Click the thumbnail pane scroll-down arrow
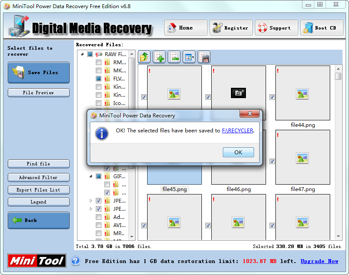Viewport: 349px width, 275px height. pos(338,236)
